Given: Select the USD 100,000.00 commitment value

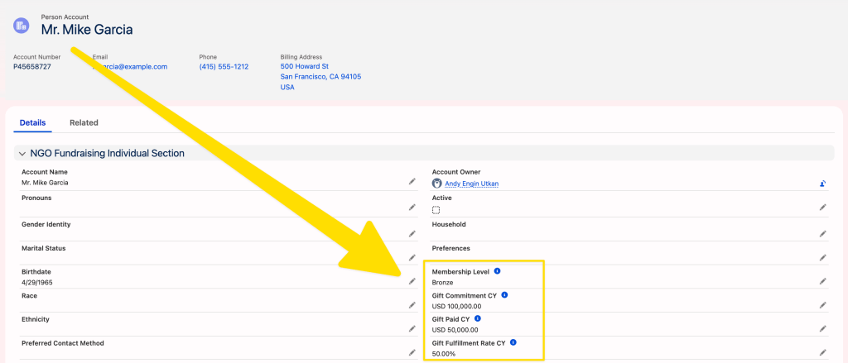Looking at the screenshot, I should click(x=456, y=306).
